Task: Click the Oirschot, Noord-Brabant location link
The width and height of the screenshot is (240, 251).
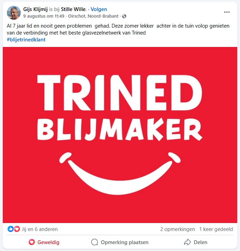Action: 93,16
